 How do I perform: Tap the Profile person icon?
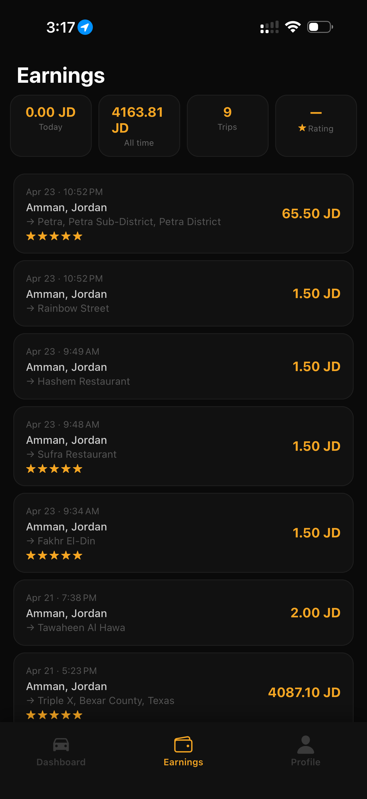(306, 744)
